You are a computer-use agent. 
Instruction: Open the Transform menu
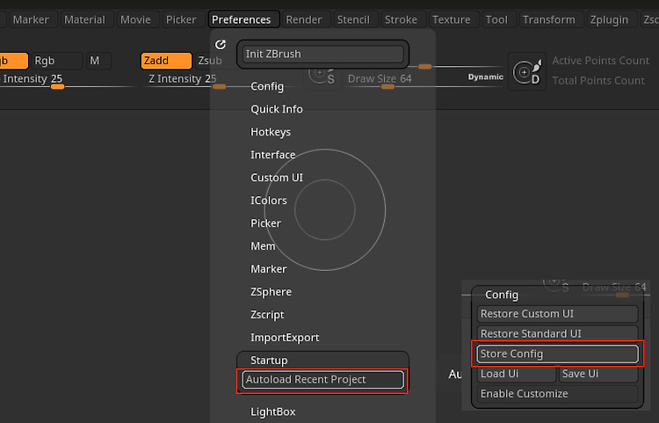coord(549,19)
